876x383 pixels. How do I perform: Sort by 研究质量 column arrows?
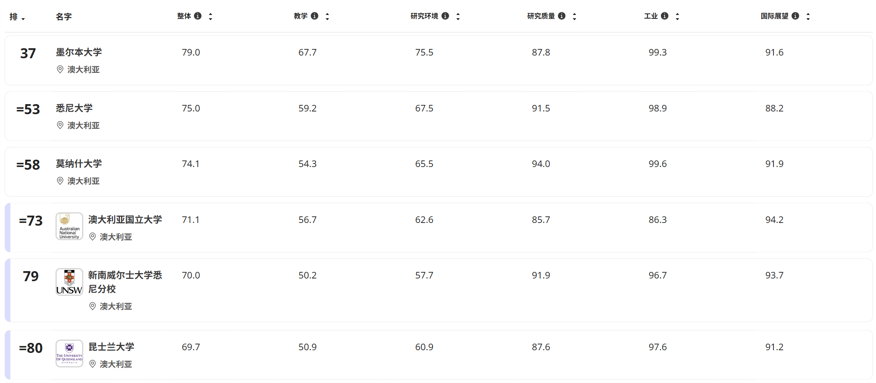point(574,16)
